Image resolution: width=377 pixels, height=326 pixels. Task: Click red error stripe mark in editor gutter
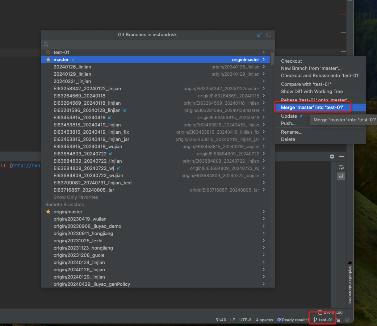[344, 14]
